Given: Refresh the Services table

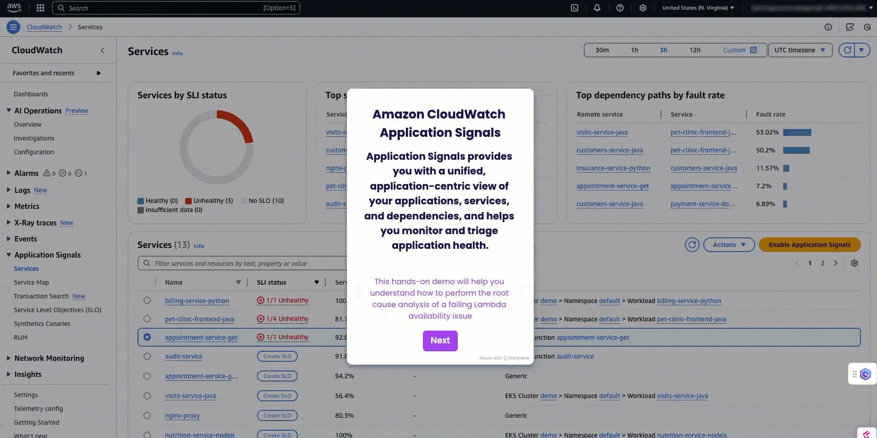Looking at the screenshot, I should pos(692,245).
